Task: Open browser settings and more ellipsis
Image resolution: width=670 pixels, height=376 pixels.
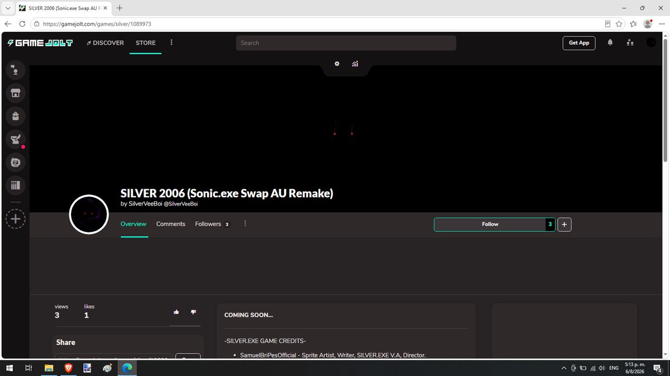Action: pos(662,24)
